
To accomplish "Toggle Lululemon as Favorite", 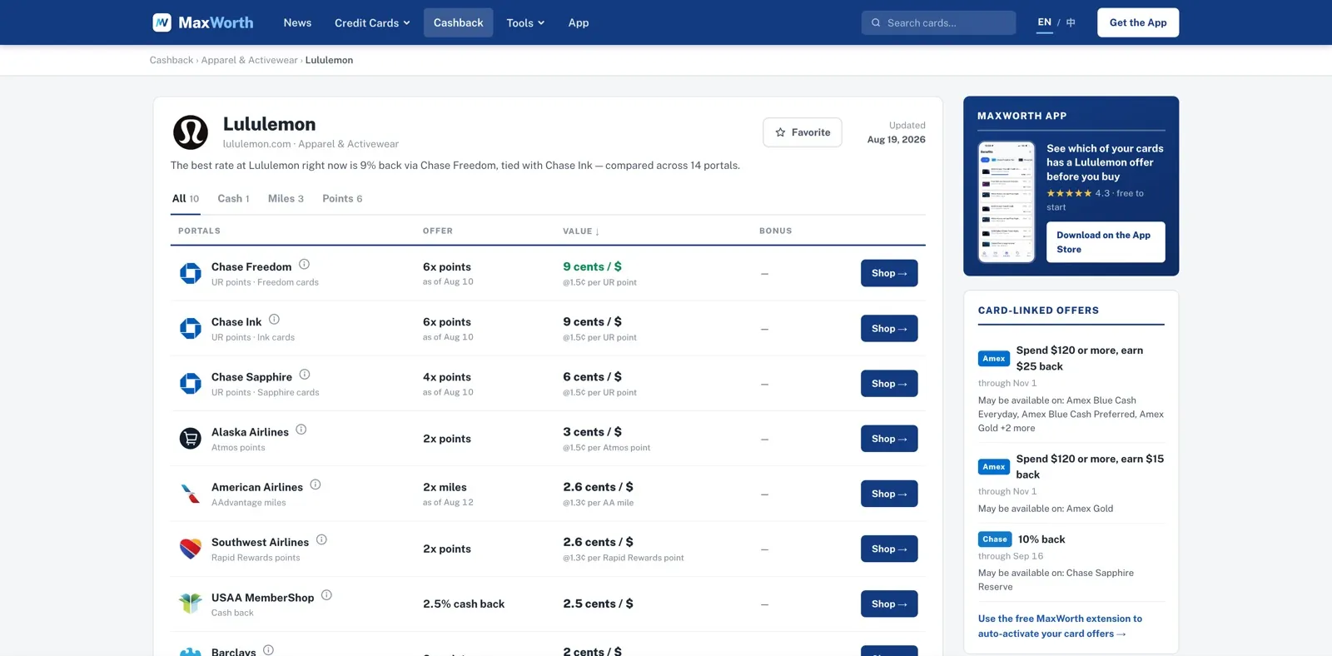I will click(x=803, y=132).
